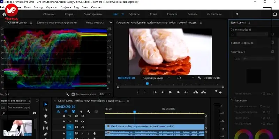Open the Маркеры menu
The height and width of the screenshot is (139, 279).
(x=51, y=7)
